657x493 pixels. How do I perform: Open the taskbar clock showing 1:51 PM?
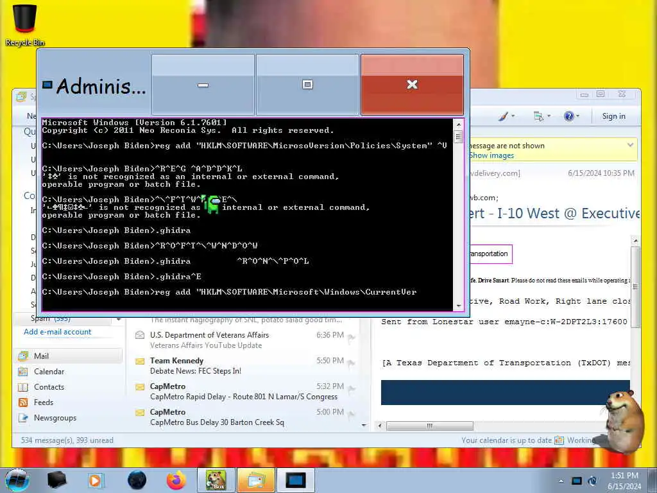(624, 481)
